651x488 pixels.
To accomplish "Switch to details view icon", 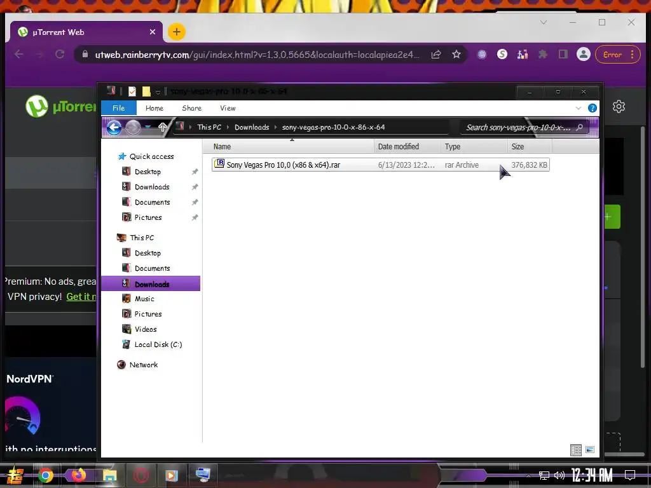I will point(576,450).
